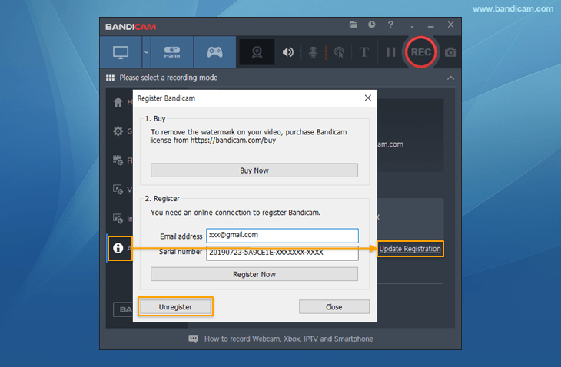The image size is (561, 367).
Task: Click the Bandicam logo in title bar
Action: click(x=131, y=27)
